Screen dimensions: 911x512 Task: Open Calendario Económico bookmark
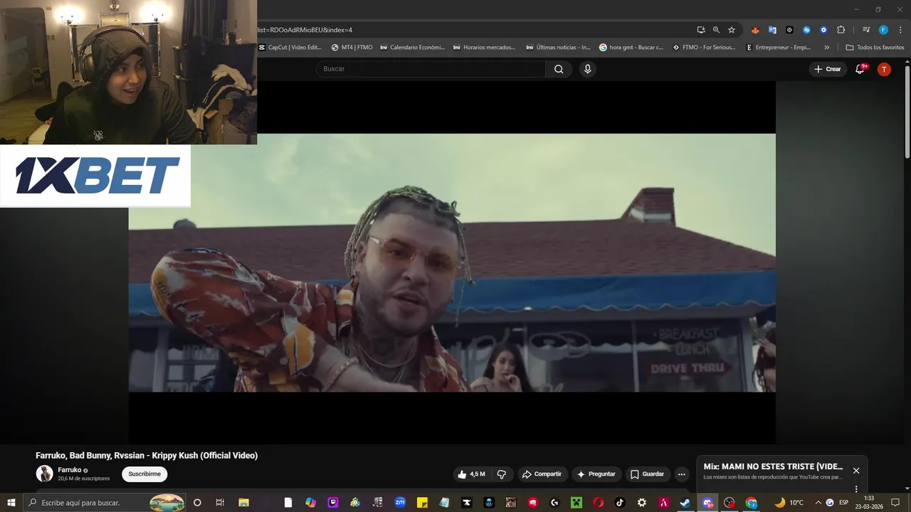pyautogui.click(x=413, y=48)
